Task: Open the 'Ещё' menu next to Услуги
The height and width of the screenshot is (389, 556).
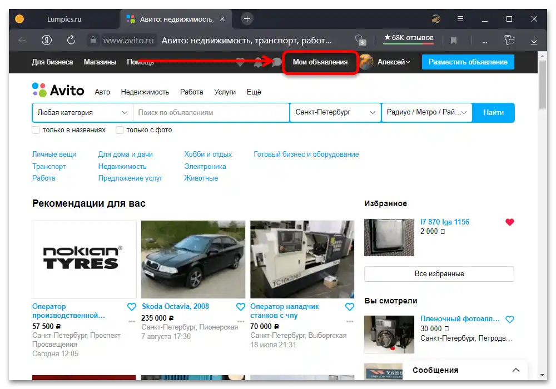Action: 254,92
